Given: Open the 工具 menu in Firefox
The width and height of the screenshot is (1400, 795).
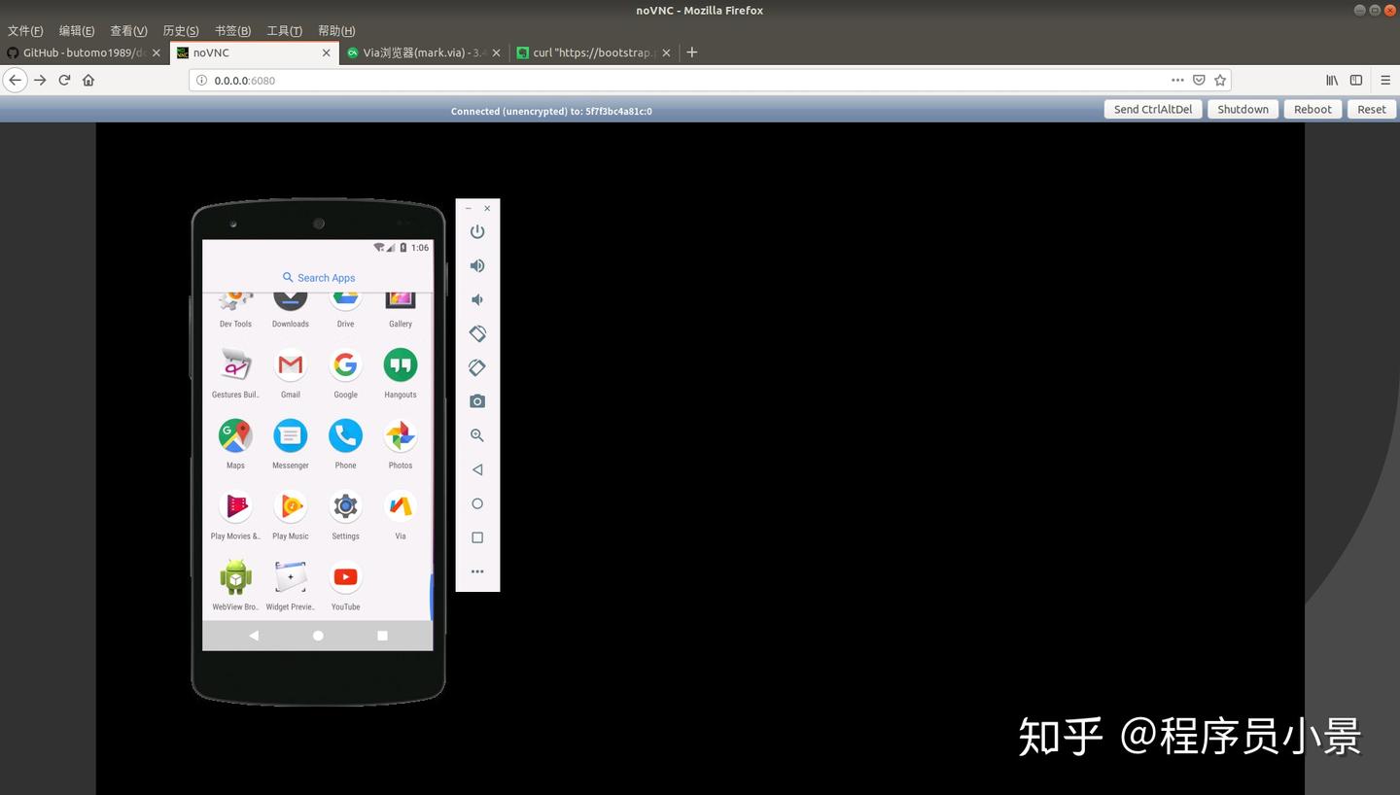Looking at the screenshot, I should coord(284,30).
